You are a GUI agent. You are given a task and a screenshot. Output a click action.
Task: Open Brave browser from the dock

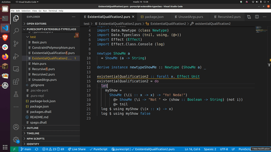[x=5, y=38]
